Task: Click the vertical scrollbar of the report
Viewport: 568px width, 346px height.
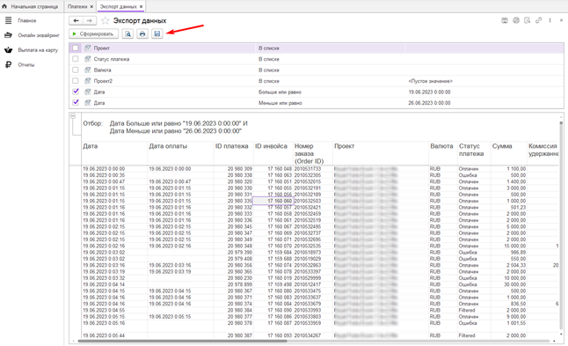Action: pos(561,226)
